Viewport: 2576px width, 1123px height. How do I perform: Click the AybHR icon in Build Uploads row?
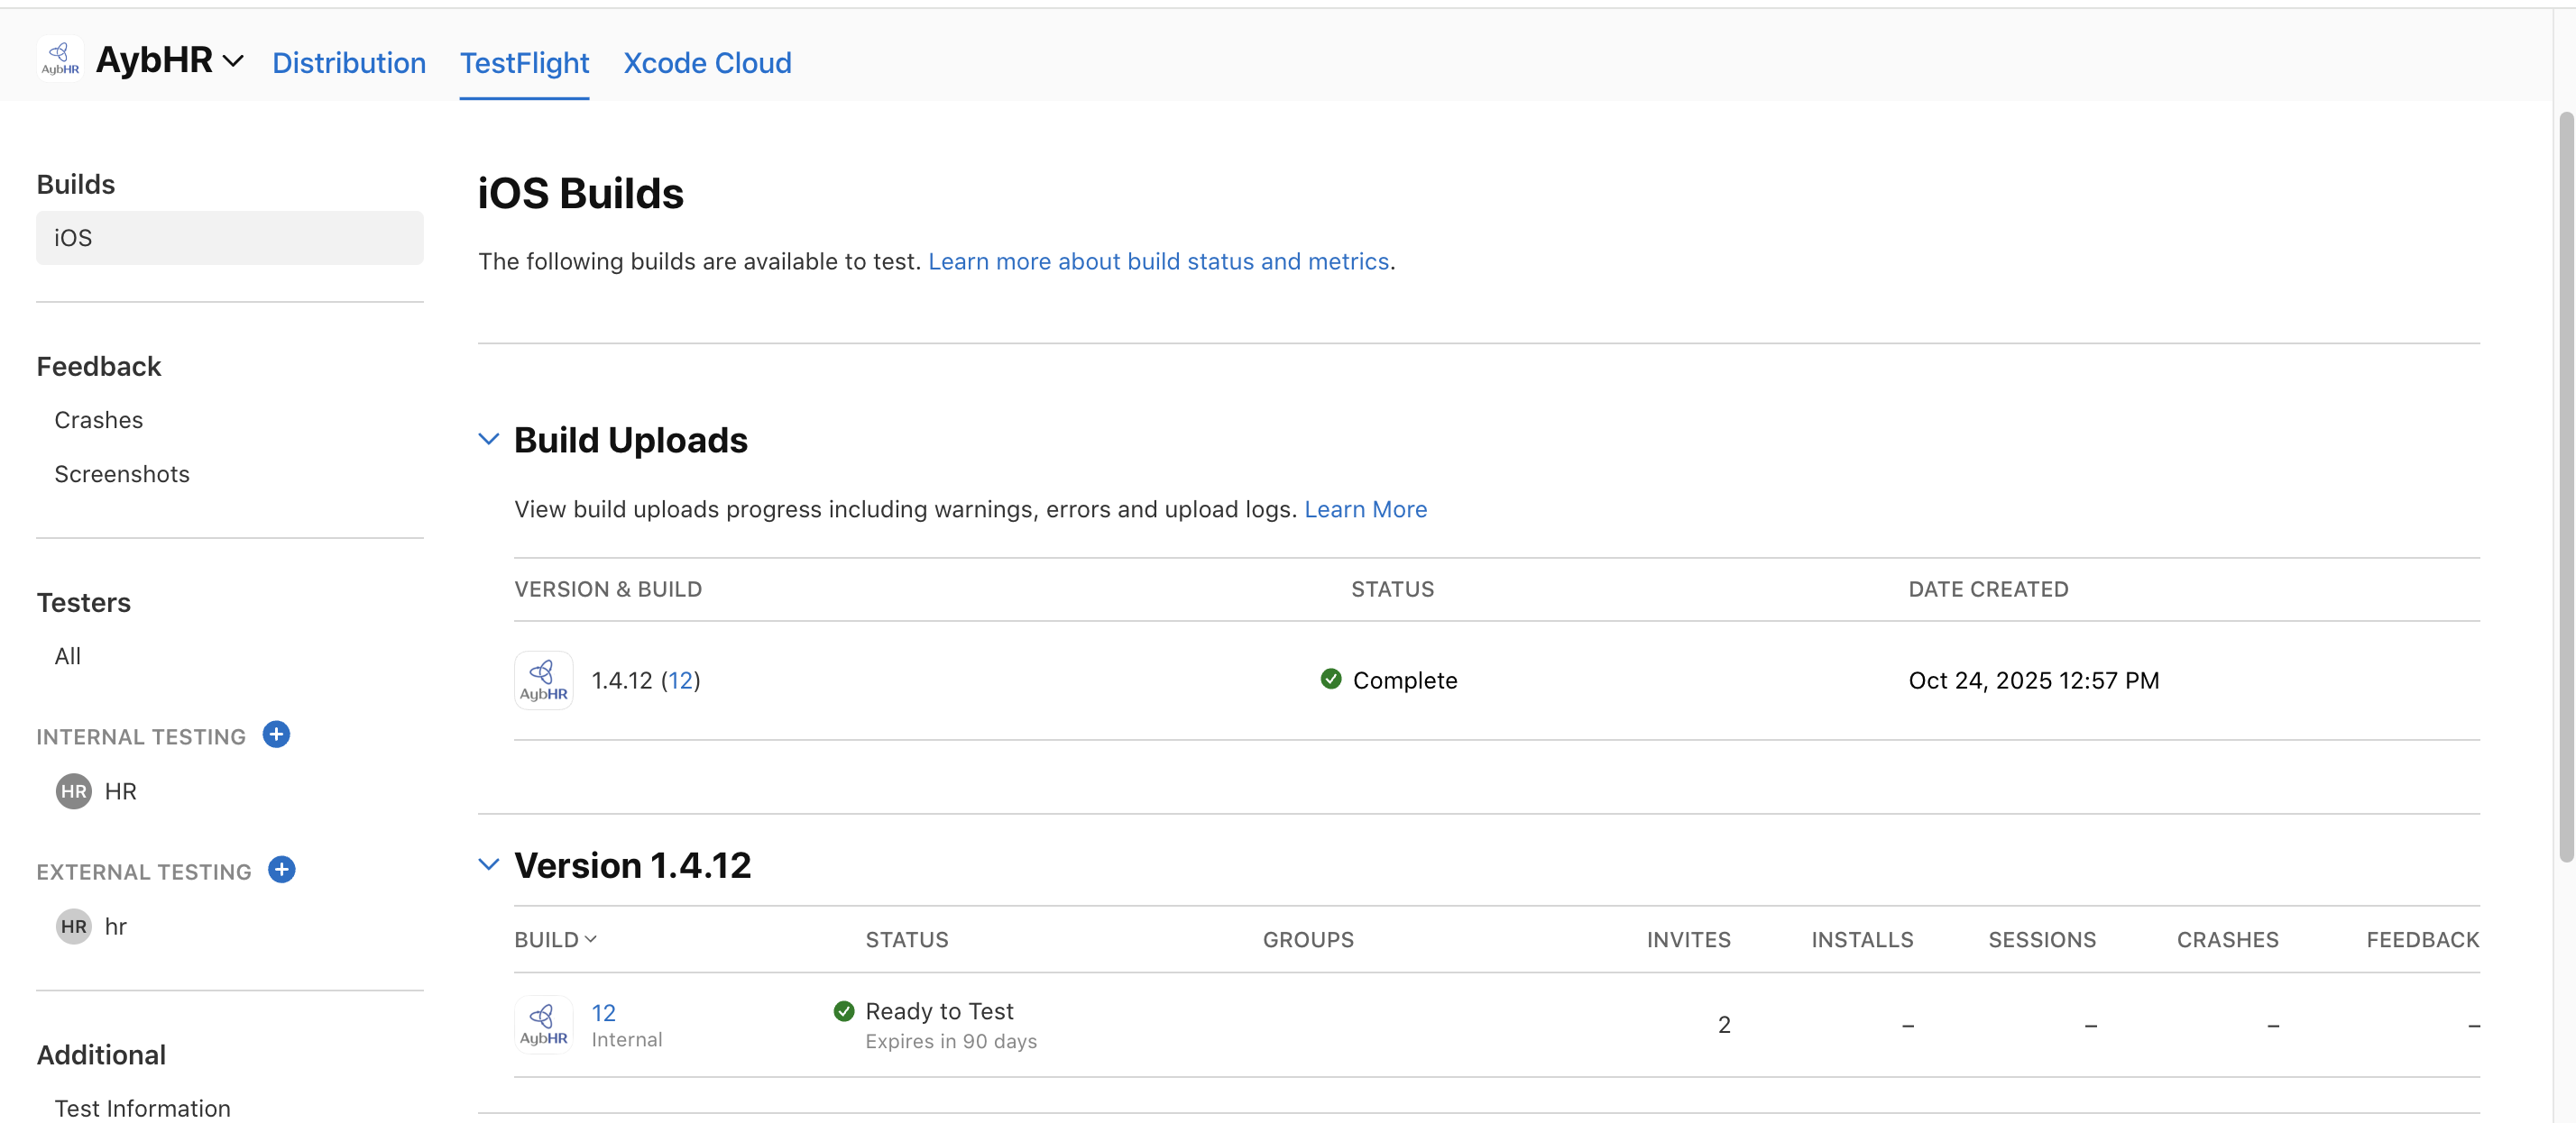pos(543,680)
